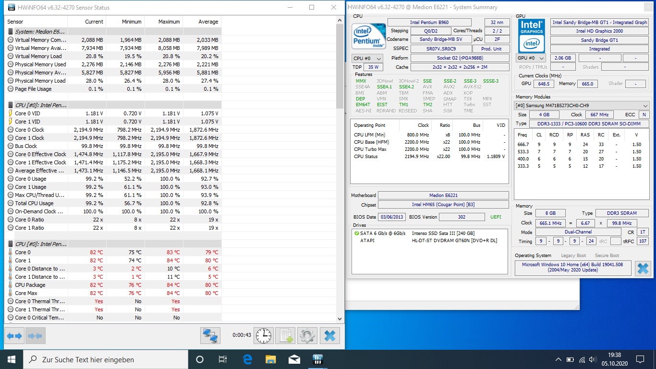Click the thermometer icon beside Core Max

pyautogui.click(x=11, y=293)
